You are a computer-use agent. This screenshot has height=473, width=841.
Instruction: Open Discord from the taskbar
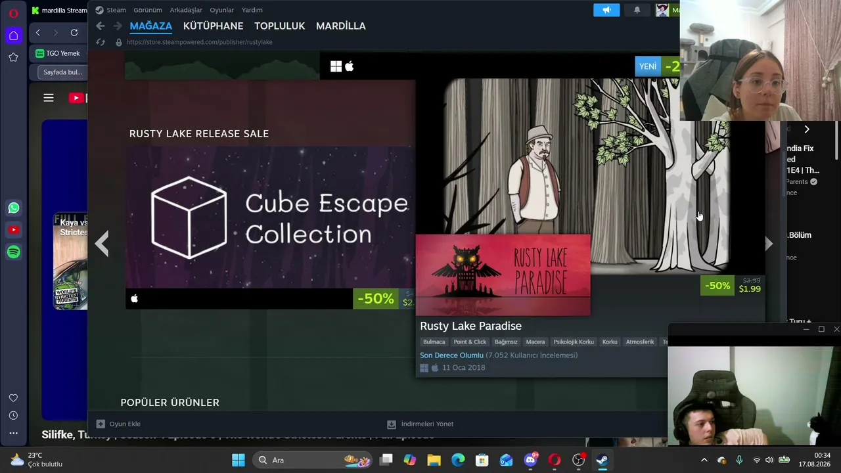[531, 460]
